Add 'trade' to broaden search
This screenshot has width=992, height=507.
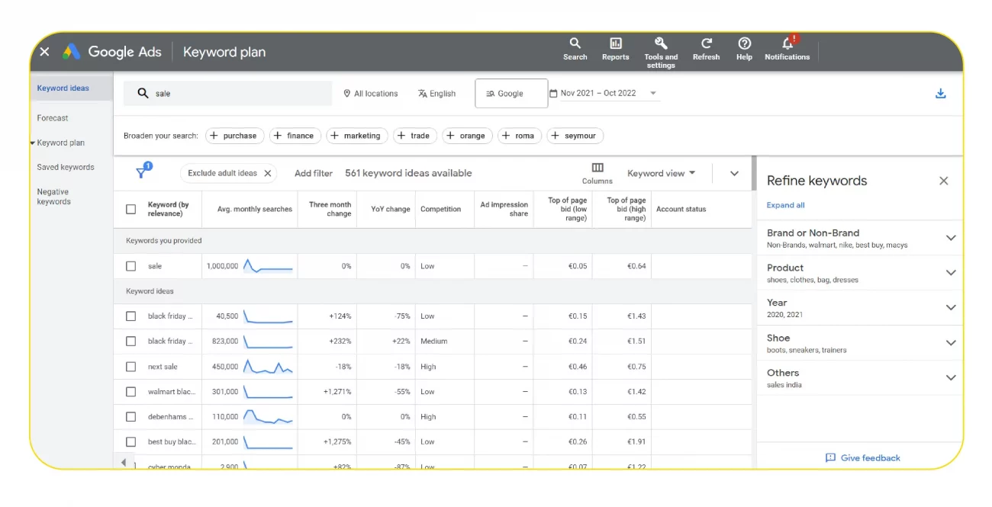click(x=414, y=136)
